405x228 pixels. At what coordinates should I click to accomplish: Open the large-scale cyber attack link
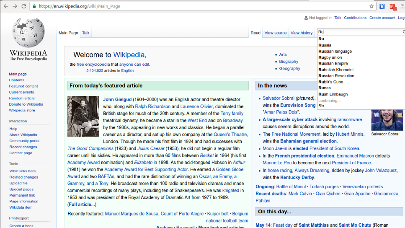tap(290, 119)
